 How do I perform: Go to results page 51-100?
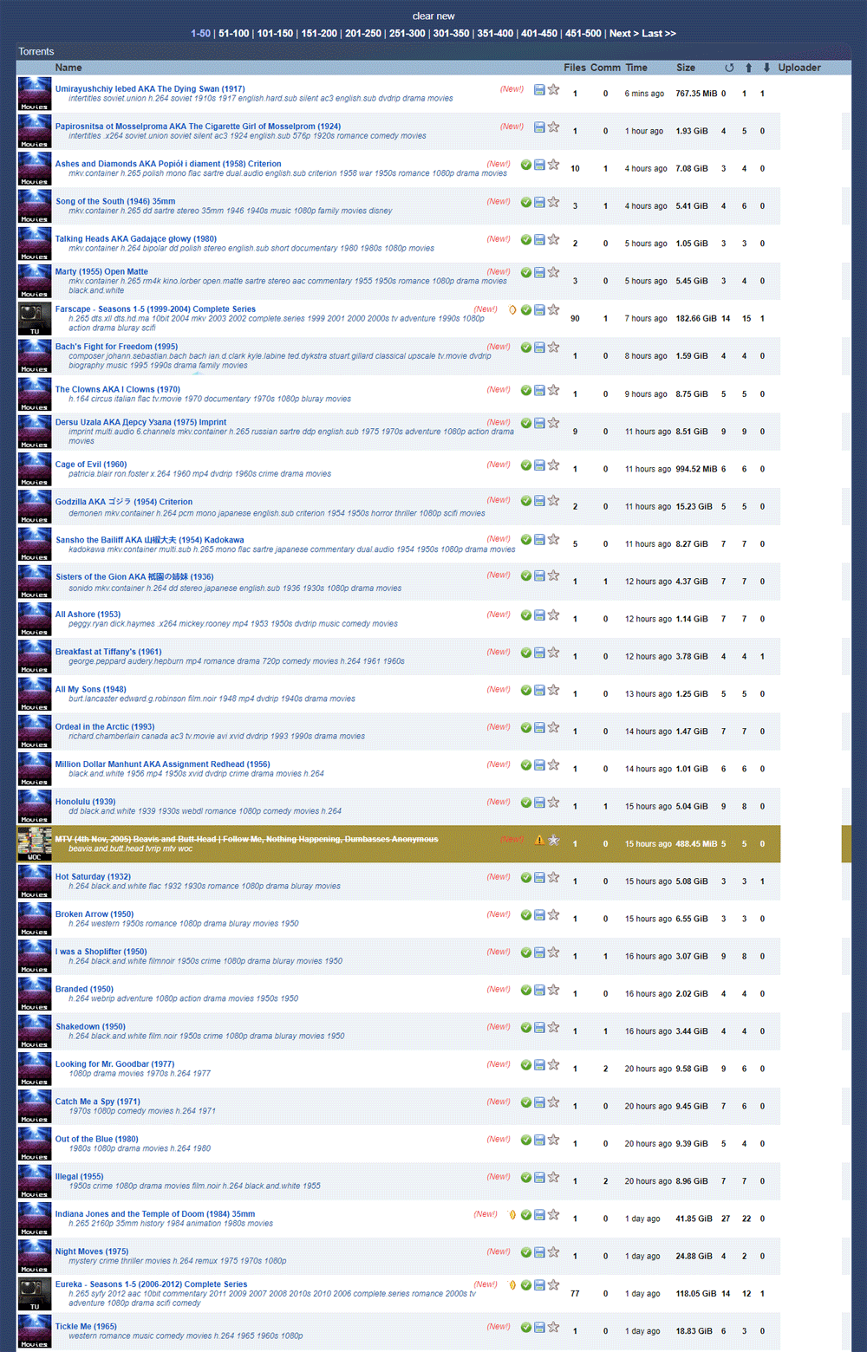pos(233,34)
